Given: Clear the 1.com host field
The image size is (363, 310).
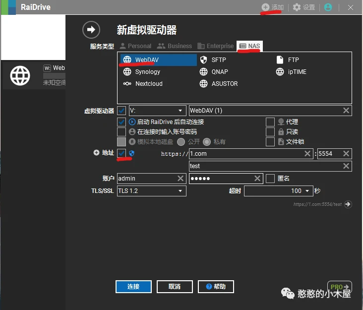Looking at the screenshot, I should (x=307, y=153).
